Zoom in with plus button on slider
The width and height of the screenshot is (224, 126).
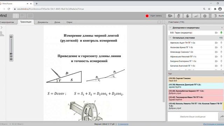click(x=11, y=37)
